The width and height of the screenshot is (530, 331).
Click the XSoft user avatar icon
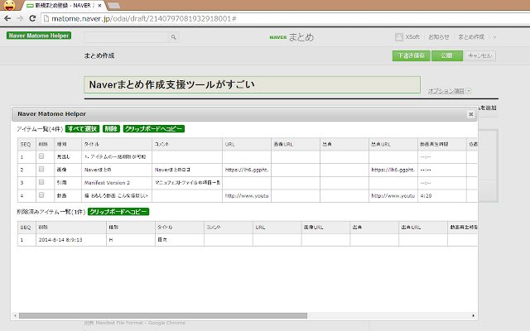pyautogui.click(x=399, y=37)
